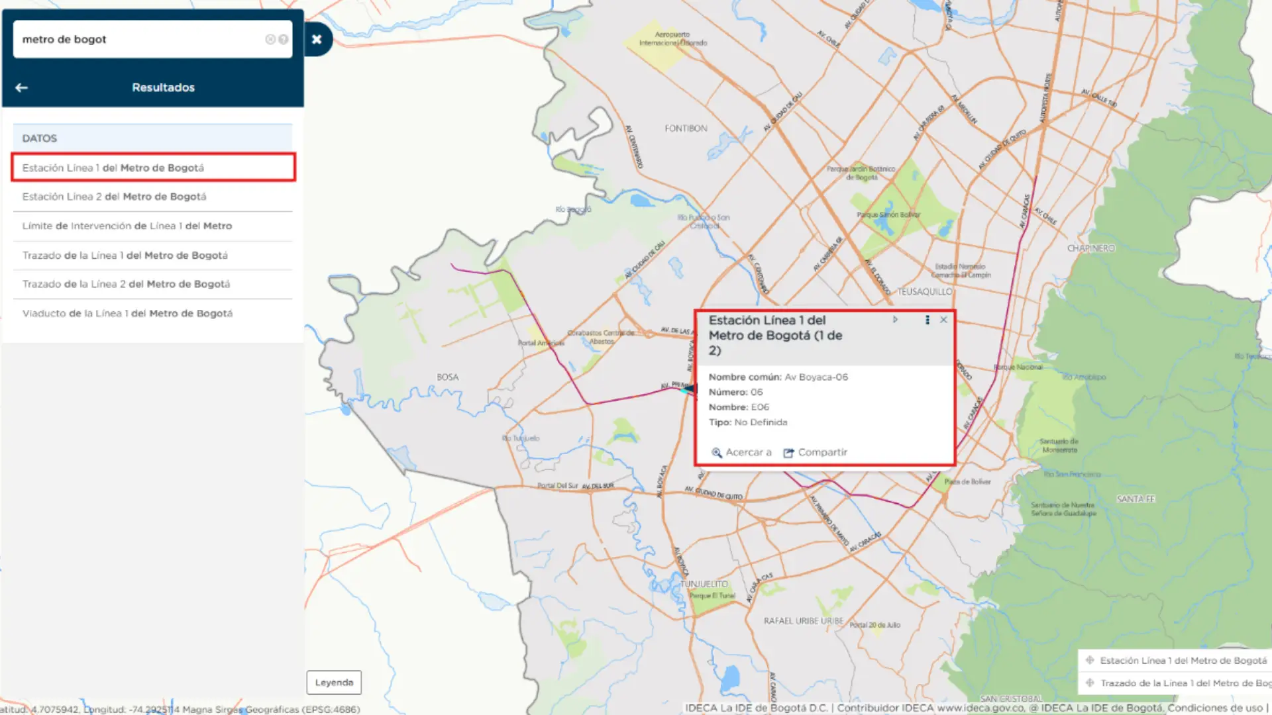Click the Acercar a zoom link
Image resolution: width=1272 pixels, height=715 pixels.
[742, 452]
